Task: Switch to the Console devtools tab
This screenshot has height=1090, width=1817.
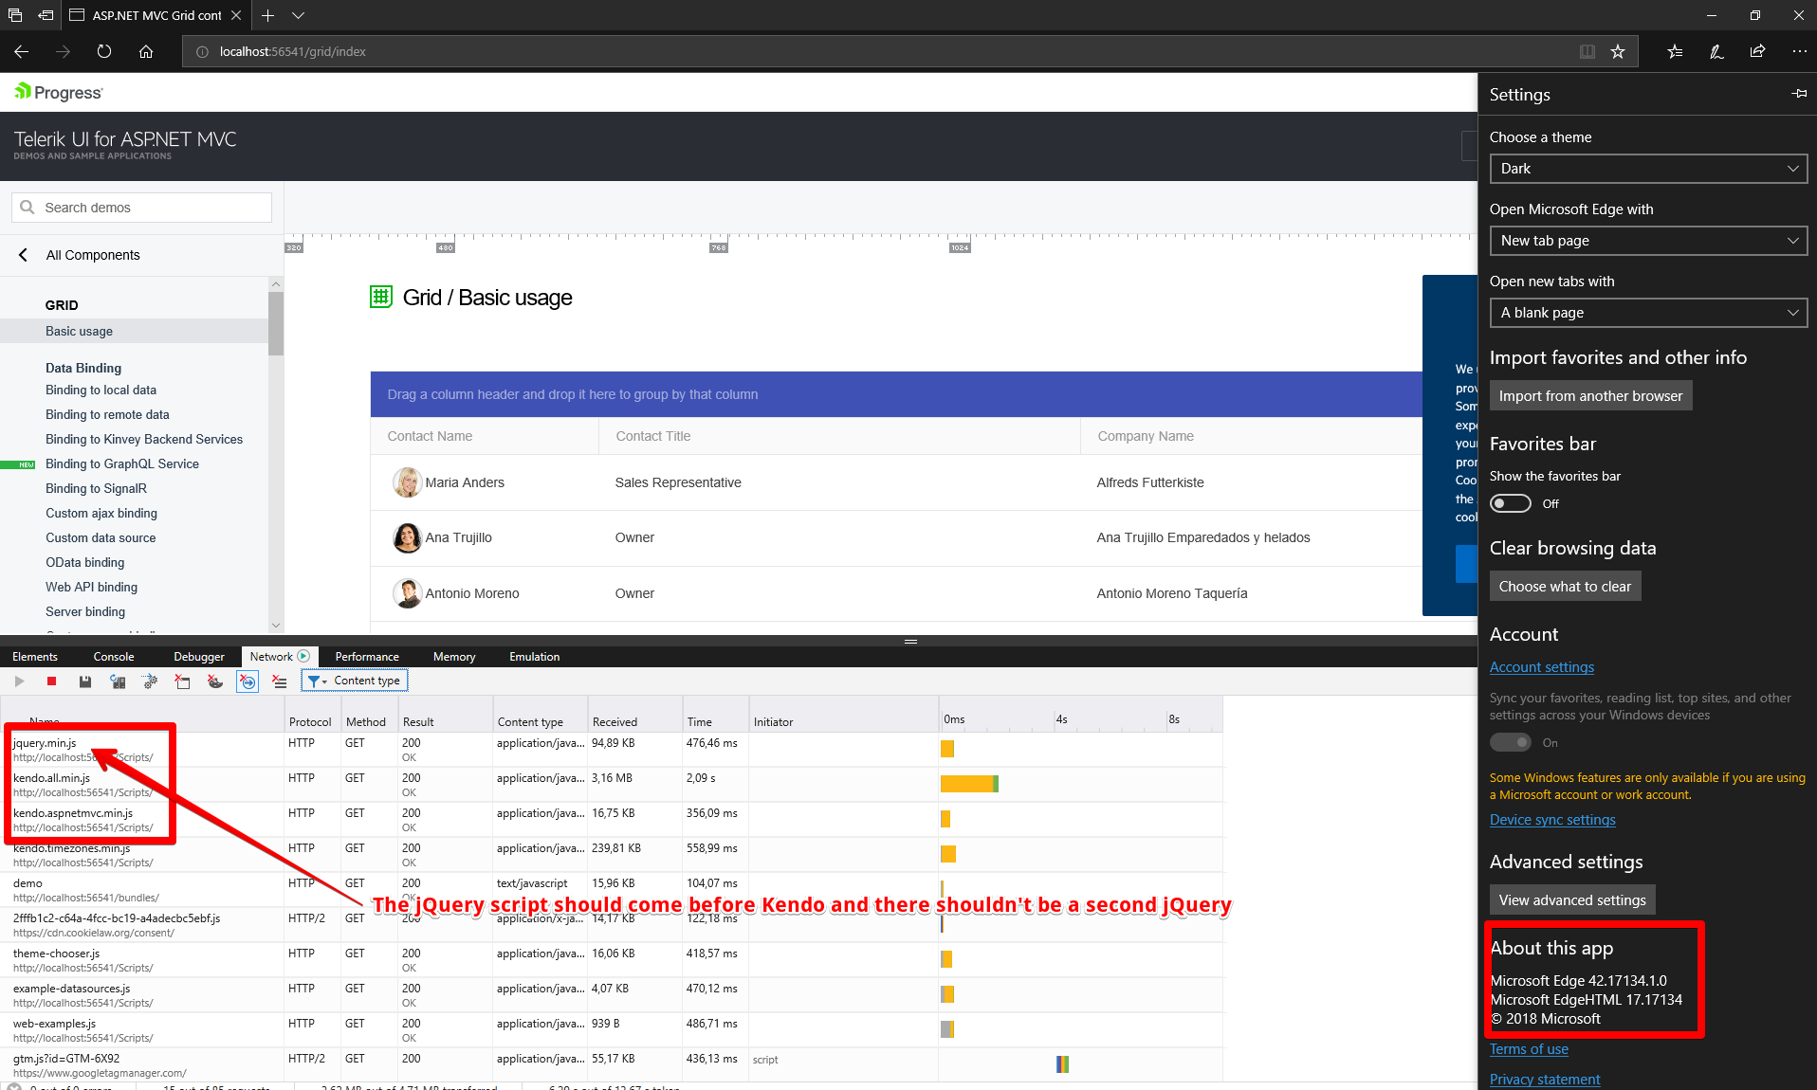Action: pos(114,657)
